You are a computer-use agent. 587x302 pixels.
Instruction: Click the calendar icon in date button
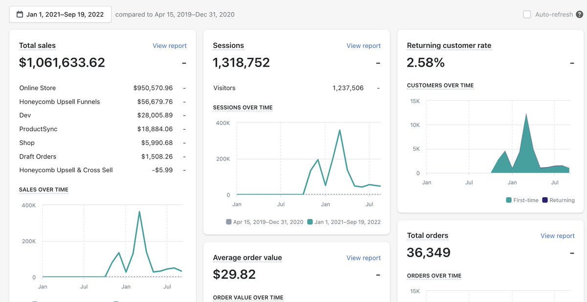pos(20,14)
